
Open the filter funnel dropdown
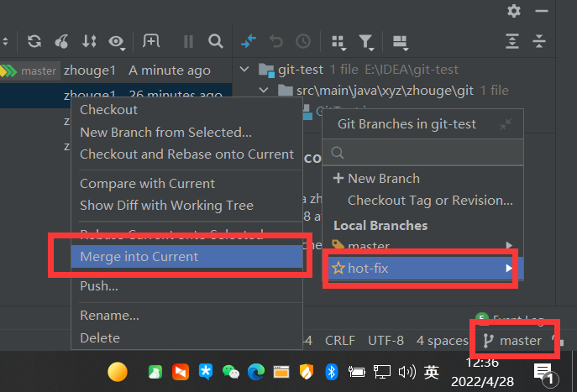coord(366,42)
